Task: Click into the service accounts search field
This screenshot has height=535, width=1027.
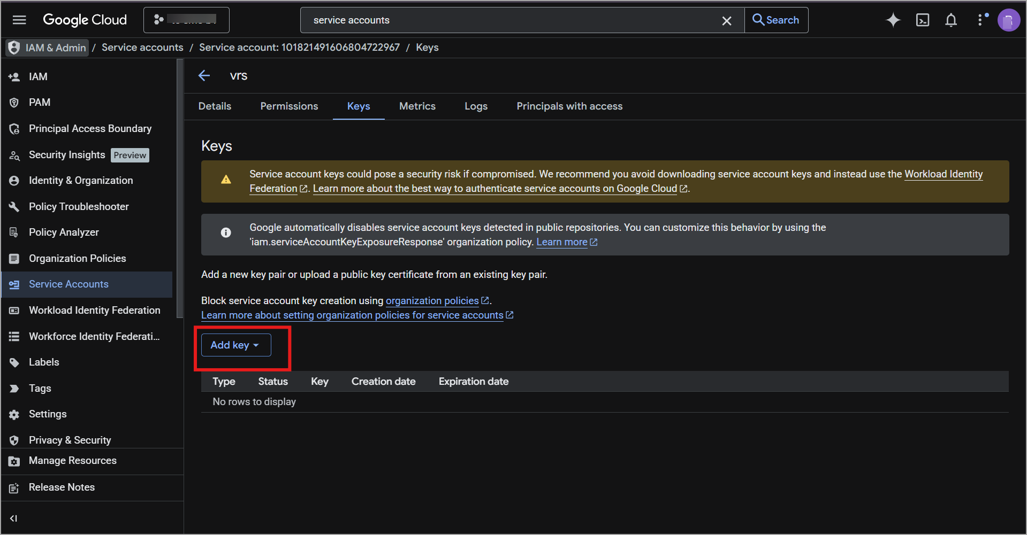Action: tap(508, 20)
